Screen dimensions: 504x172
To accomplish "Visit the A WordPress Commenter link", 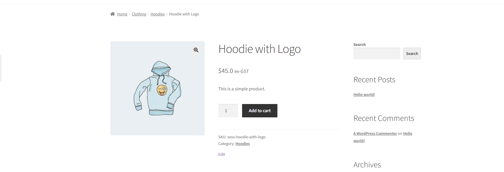I will pyautogui.click(x=375, y=134).
